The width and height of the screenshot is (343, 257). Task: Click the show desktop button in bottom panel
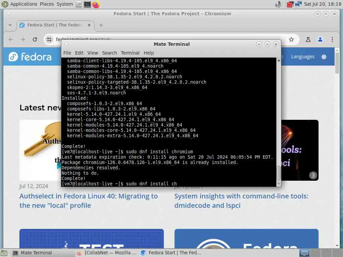tap(4, 253)
